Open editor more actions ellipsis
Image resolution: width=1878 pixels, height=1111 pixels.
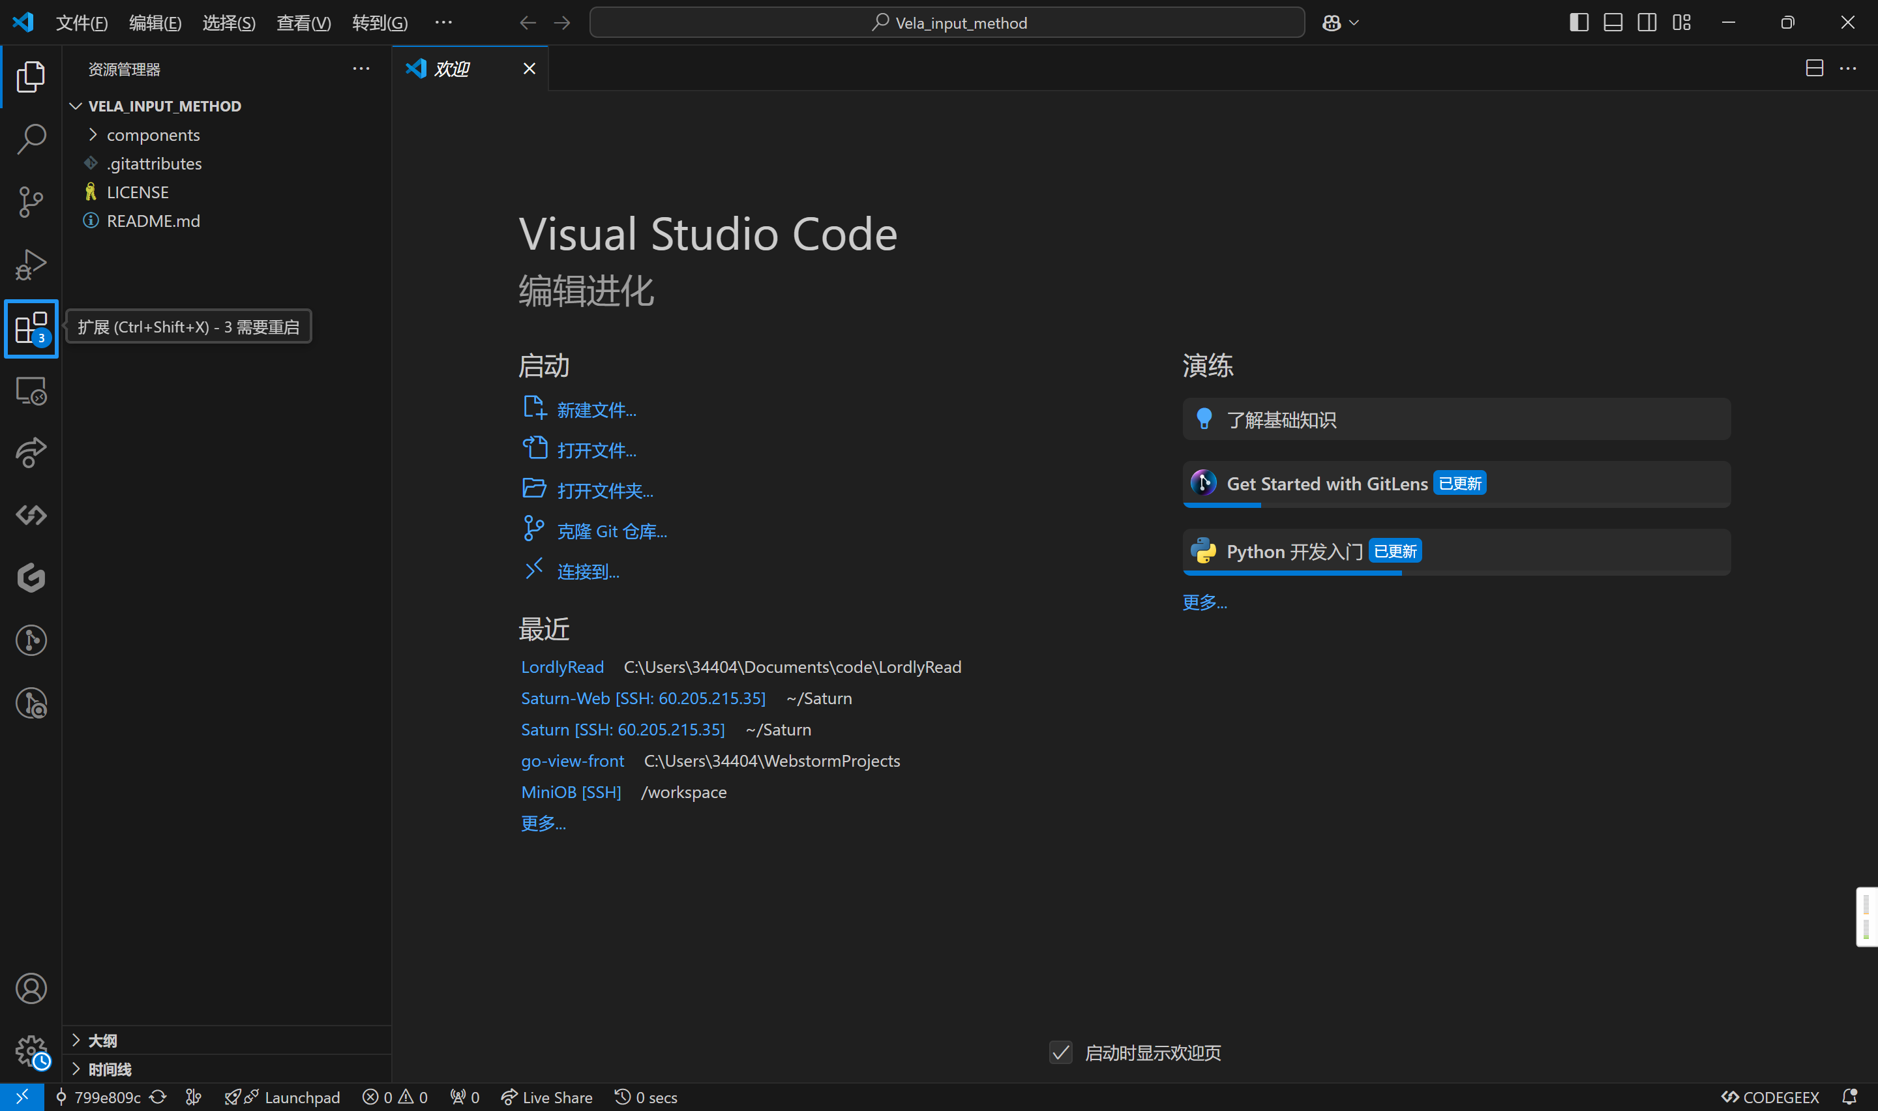coord(1848,68)
